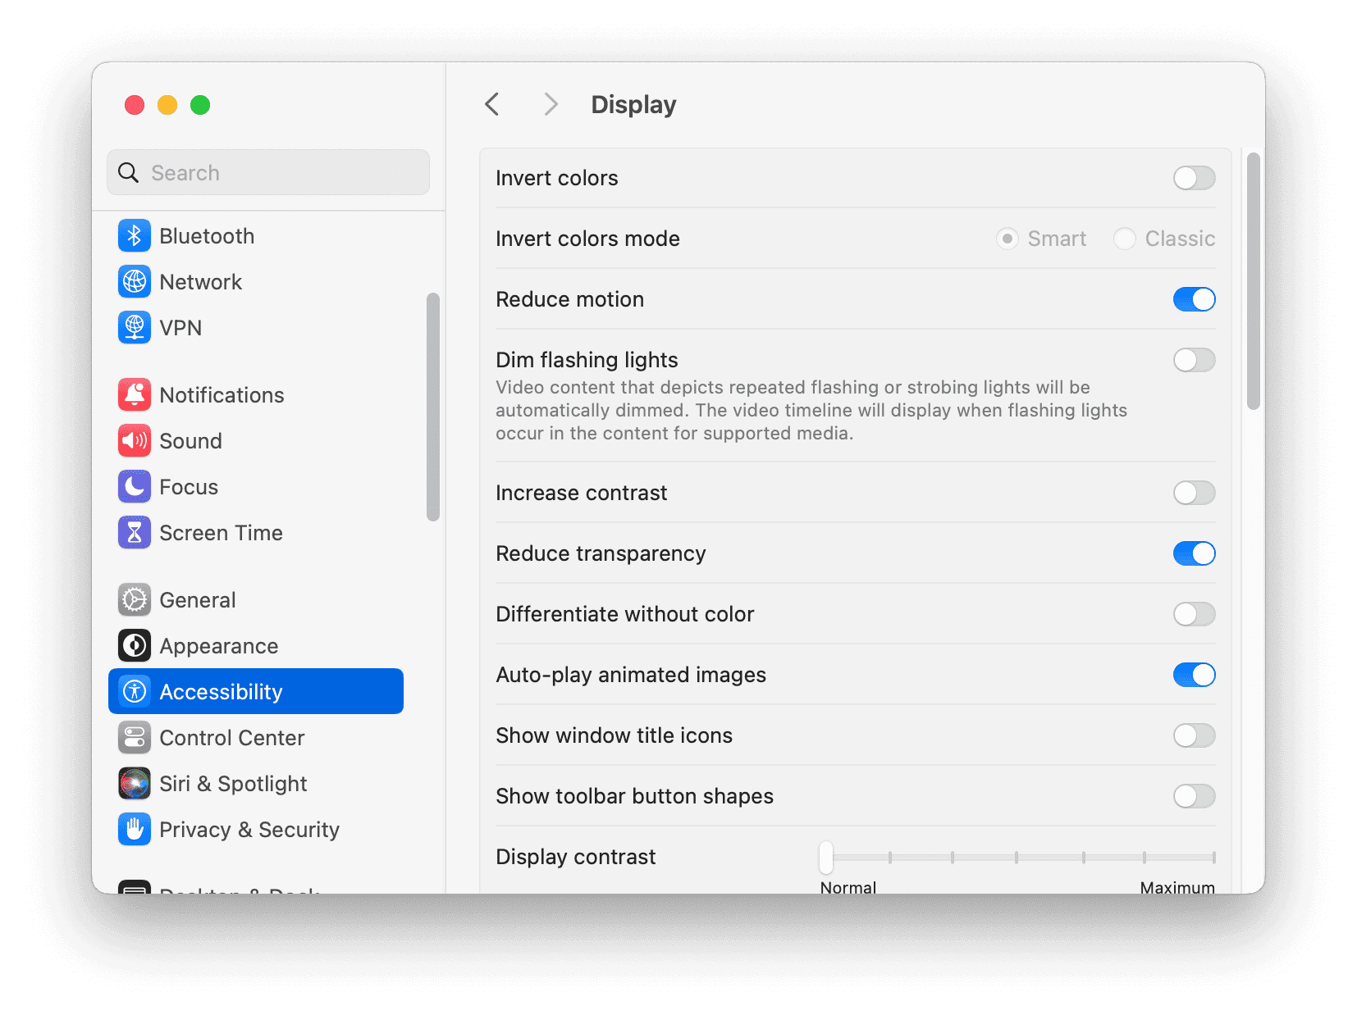The width and height of the screenshot is (1357, 1015).
Task: Click the Bluetooth icon in sidebar
Action: pos(135,236)
